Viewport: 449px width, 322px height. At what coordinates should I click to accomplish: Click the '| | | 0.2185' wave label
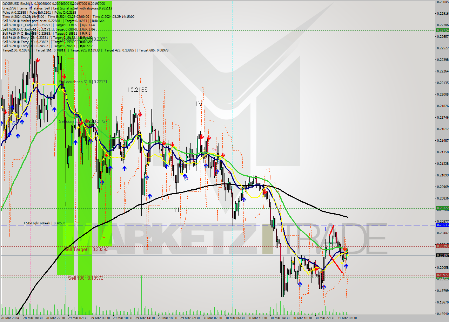tap(135, 90)
